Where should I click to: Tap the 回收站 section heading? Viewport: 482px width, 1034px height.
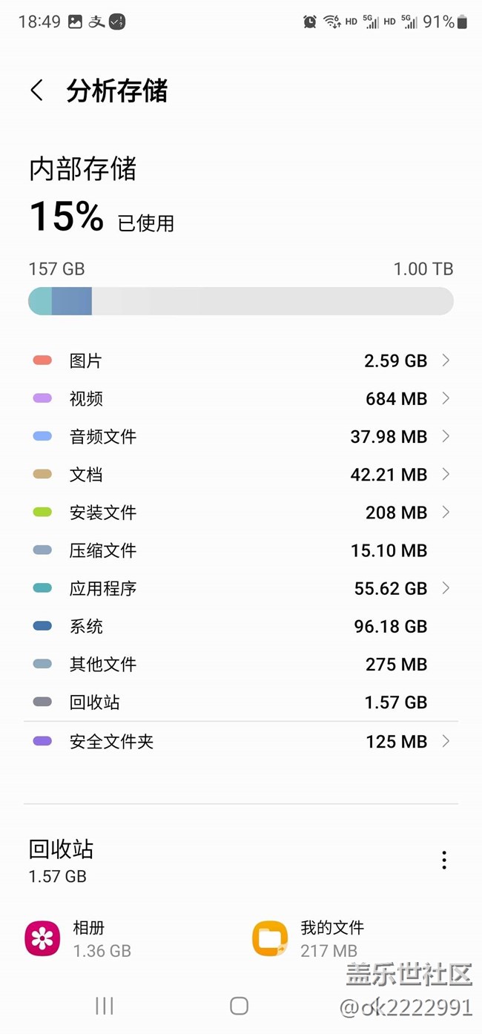pos(61,849)
